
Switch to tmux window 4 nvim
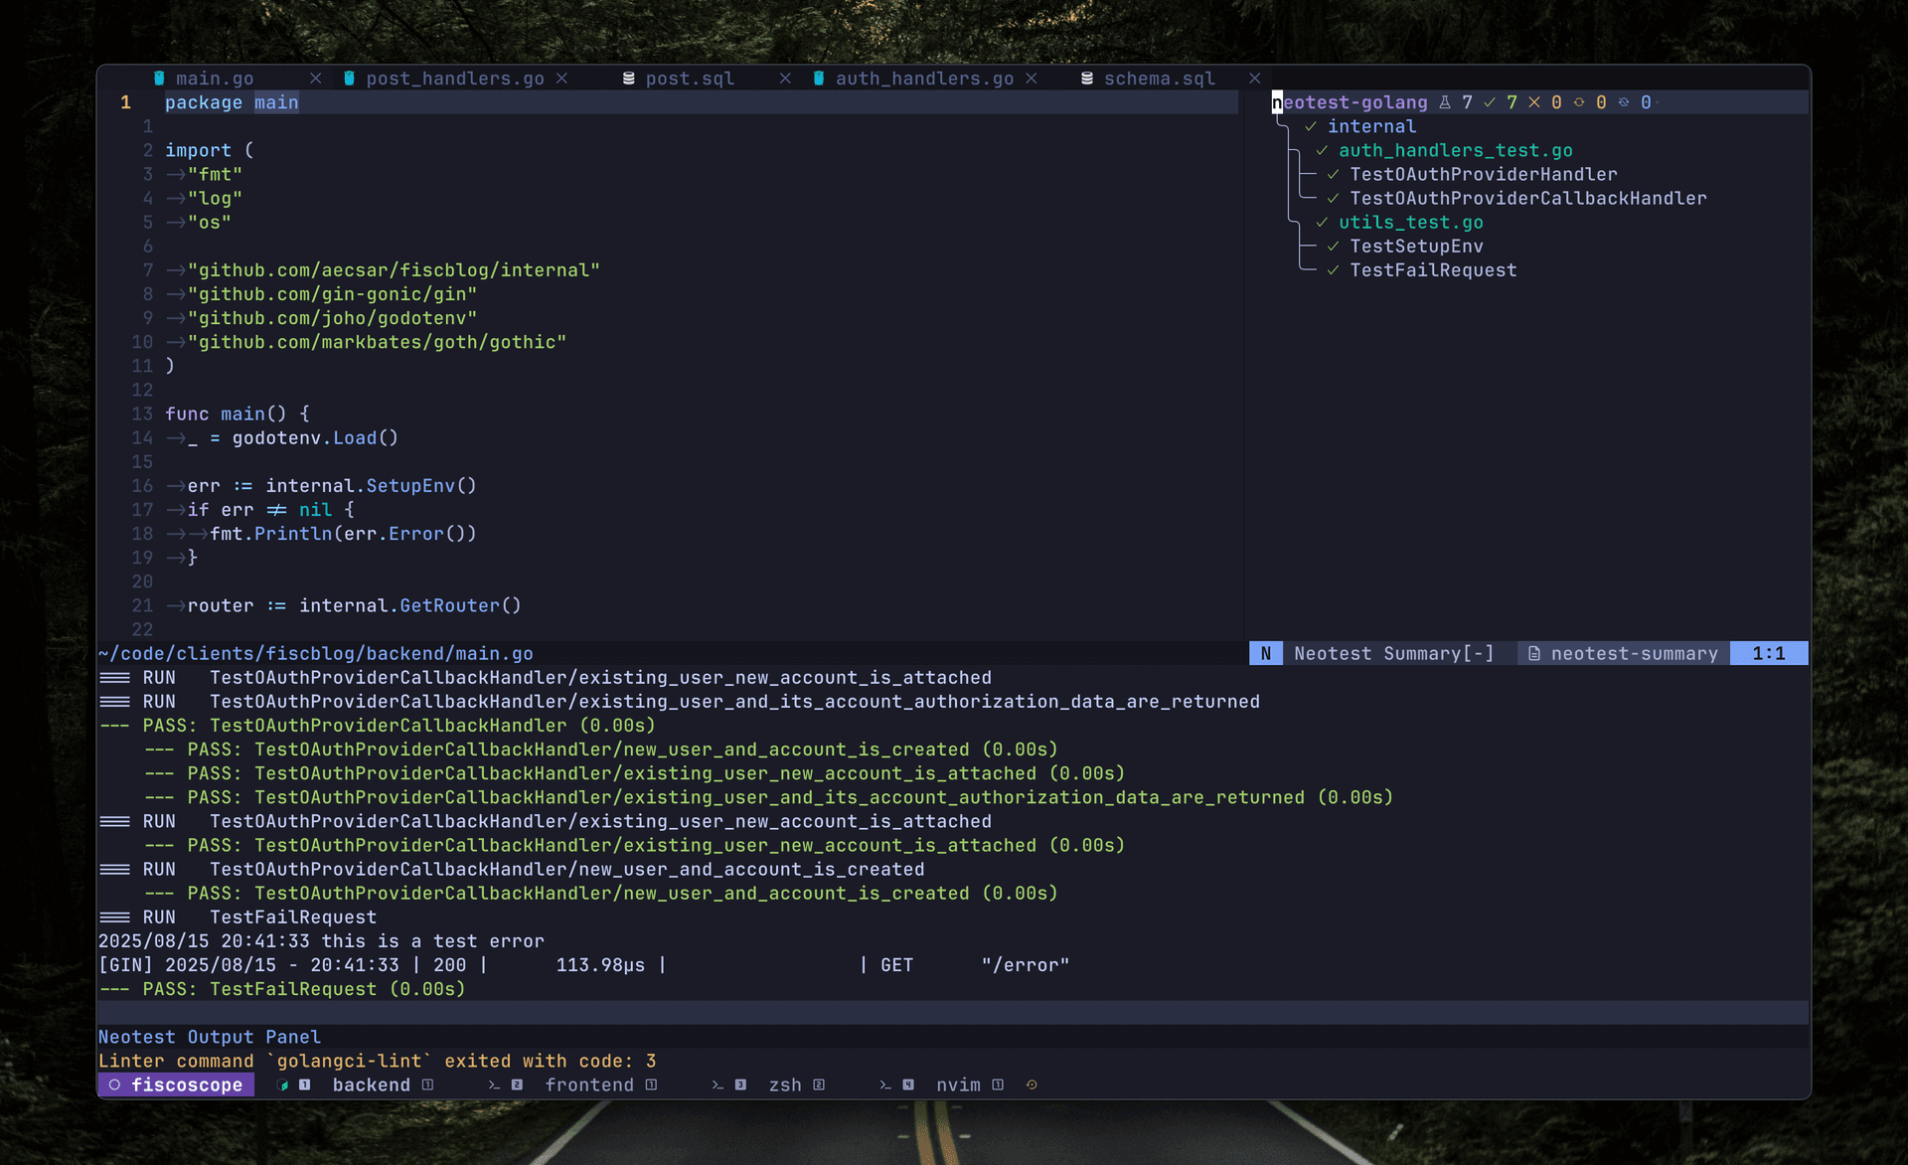click(x=958, y=1084)
